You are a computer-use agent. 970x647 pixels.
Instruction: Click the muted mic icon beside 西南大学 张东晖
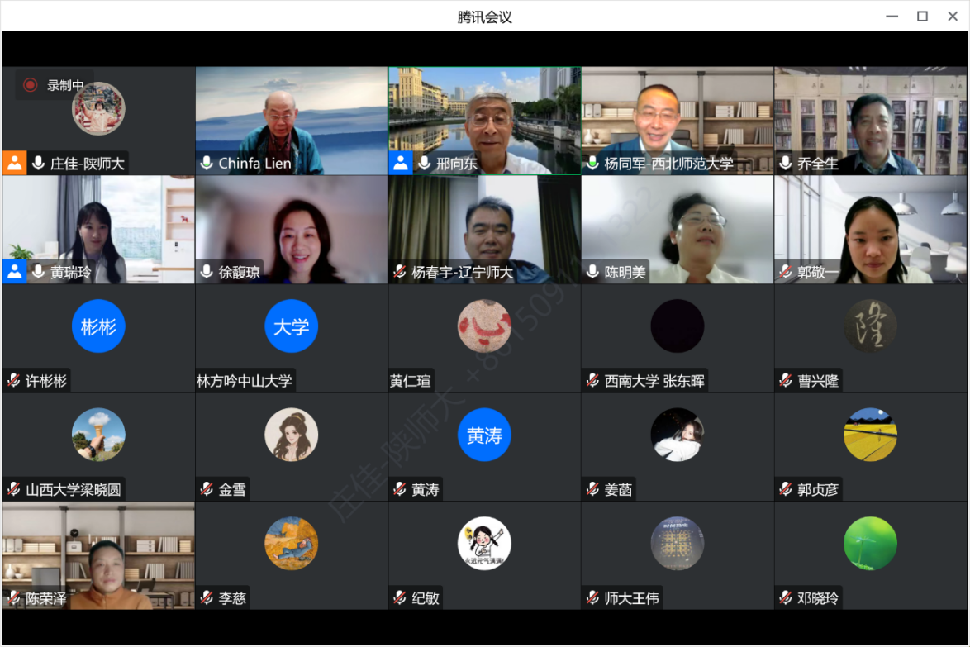(x=592, y=381)
